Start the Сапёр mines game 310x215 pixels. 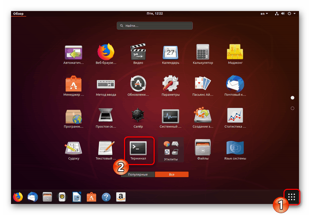(138, 118)
